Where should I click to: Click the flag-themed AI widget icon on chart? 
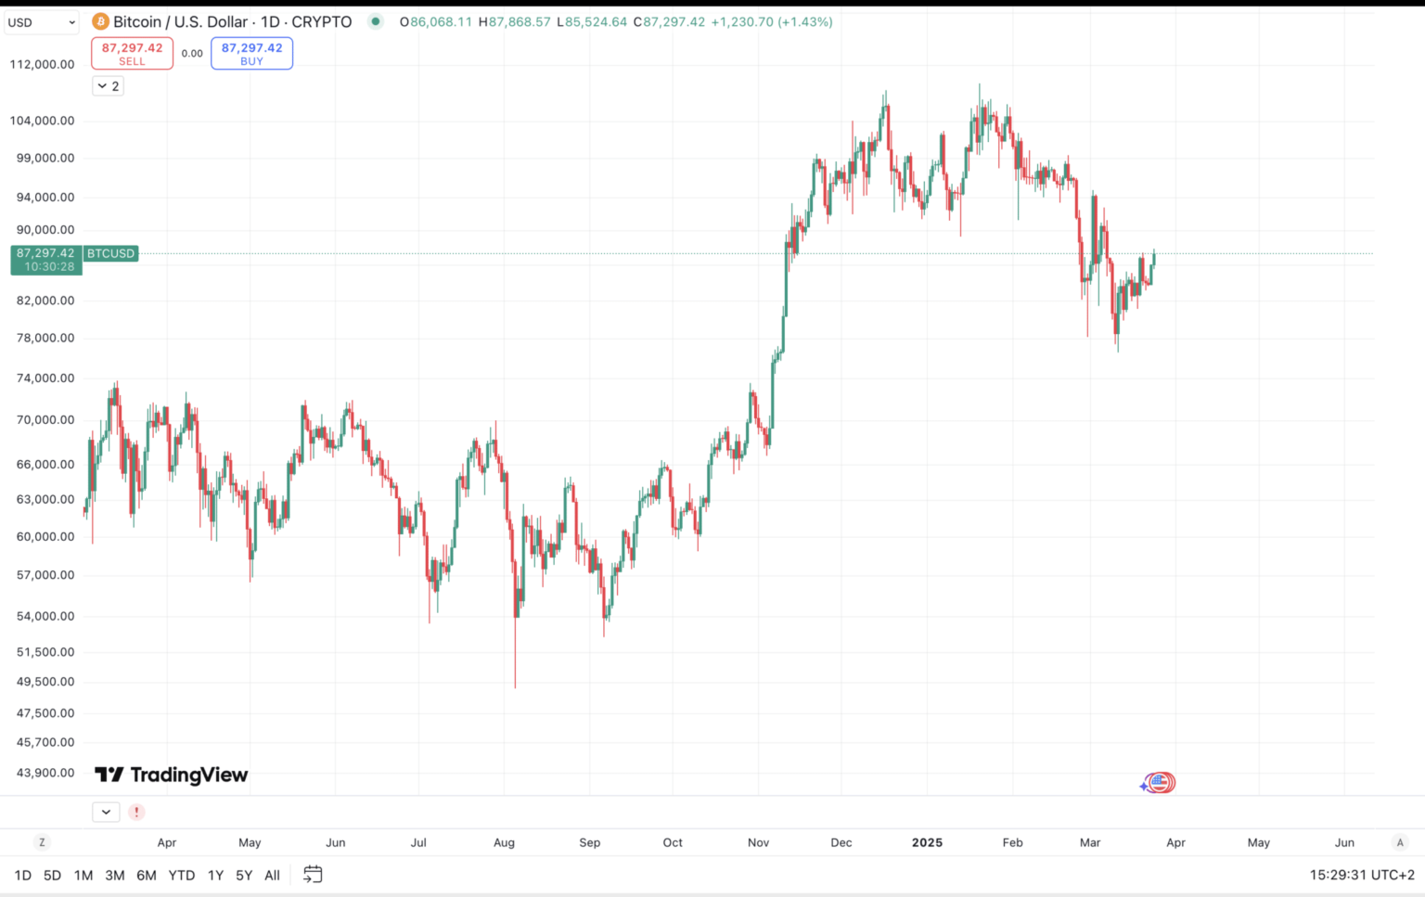[x=1157, y=782]
